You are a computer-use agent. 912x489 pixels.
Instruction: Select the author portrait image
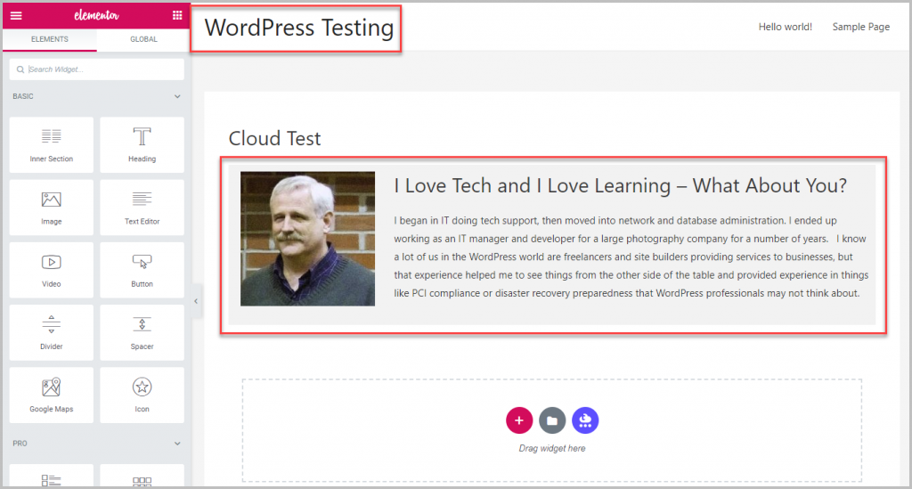307,239
